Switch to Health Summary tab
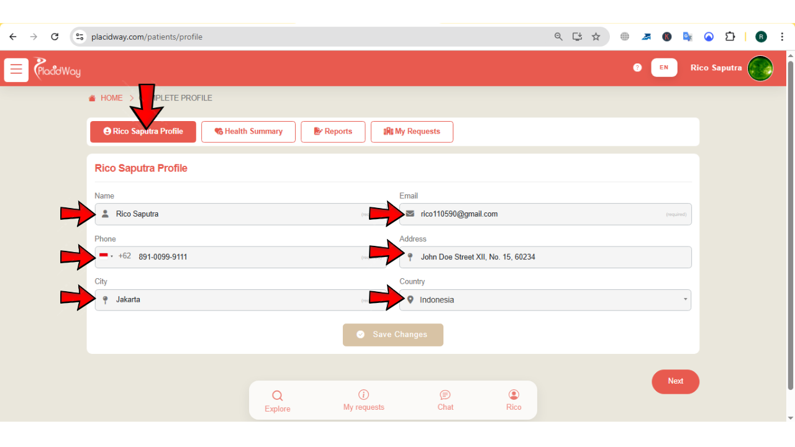The image size is (795, 447). [x=248, y=132]
